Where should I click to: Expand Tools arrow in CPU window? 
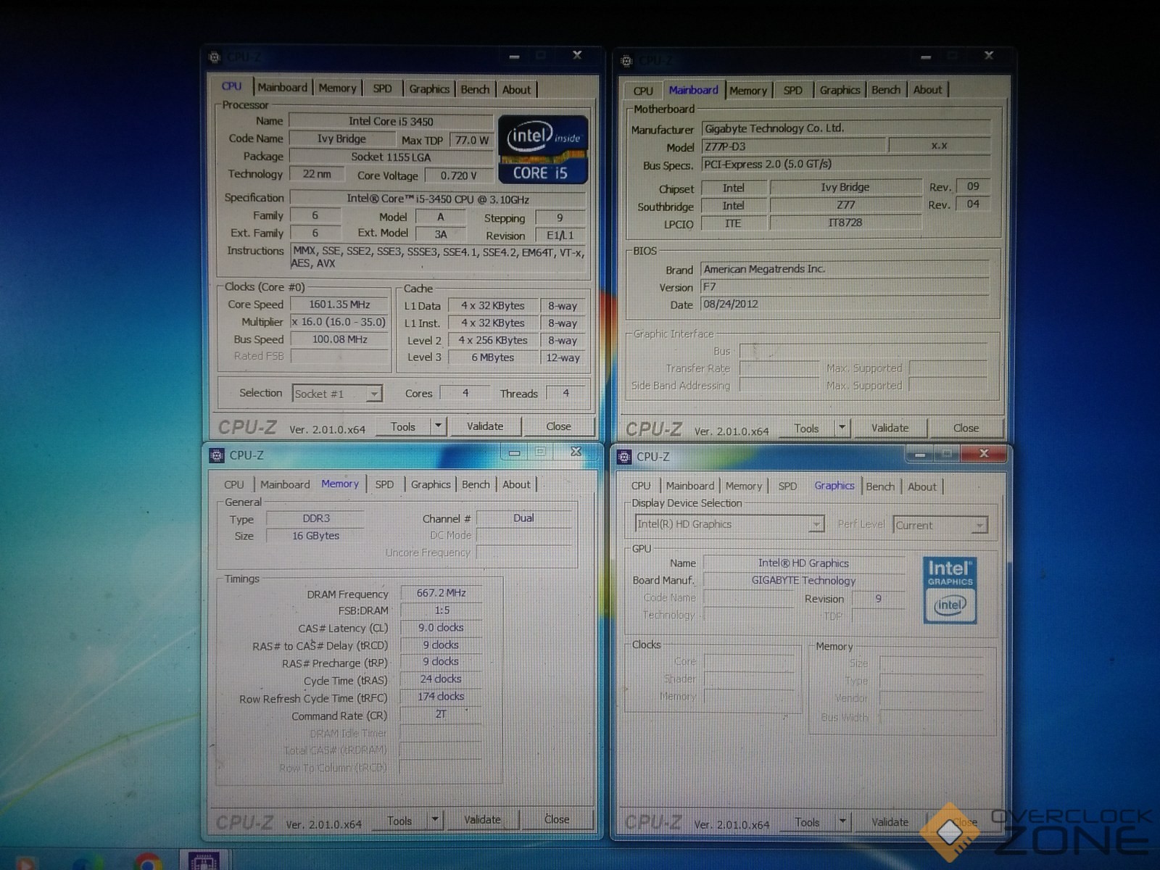pyautogui.click(x=438, y=426)
